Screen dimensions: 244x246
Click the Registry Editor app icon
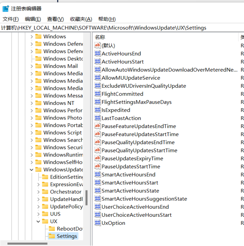tap(6, 8)
